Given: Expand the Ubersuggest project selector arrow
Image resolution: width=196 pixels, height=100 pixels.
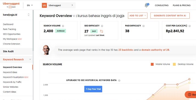Looking at the screenshot, I should coord(72,5).
